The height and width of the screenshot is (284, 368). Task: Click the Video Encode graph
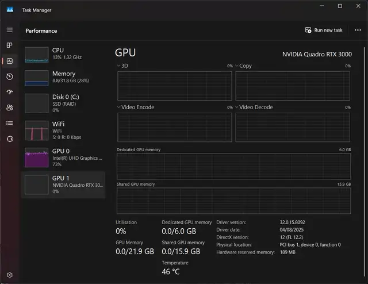175,127
